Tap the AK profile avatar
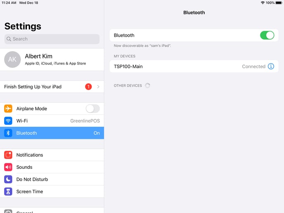 tap(12, 59)
